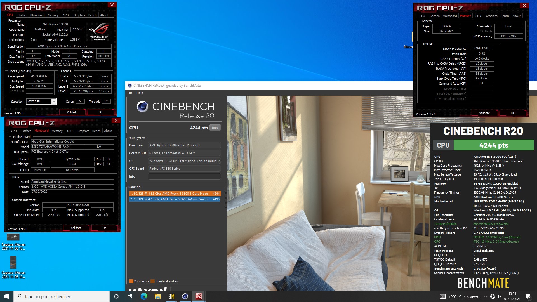Viewport: 537px width, 302px height.
Task: Click the green 4244 pts BenchMate score
Action: tap(494, 145)
